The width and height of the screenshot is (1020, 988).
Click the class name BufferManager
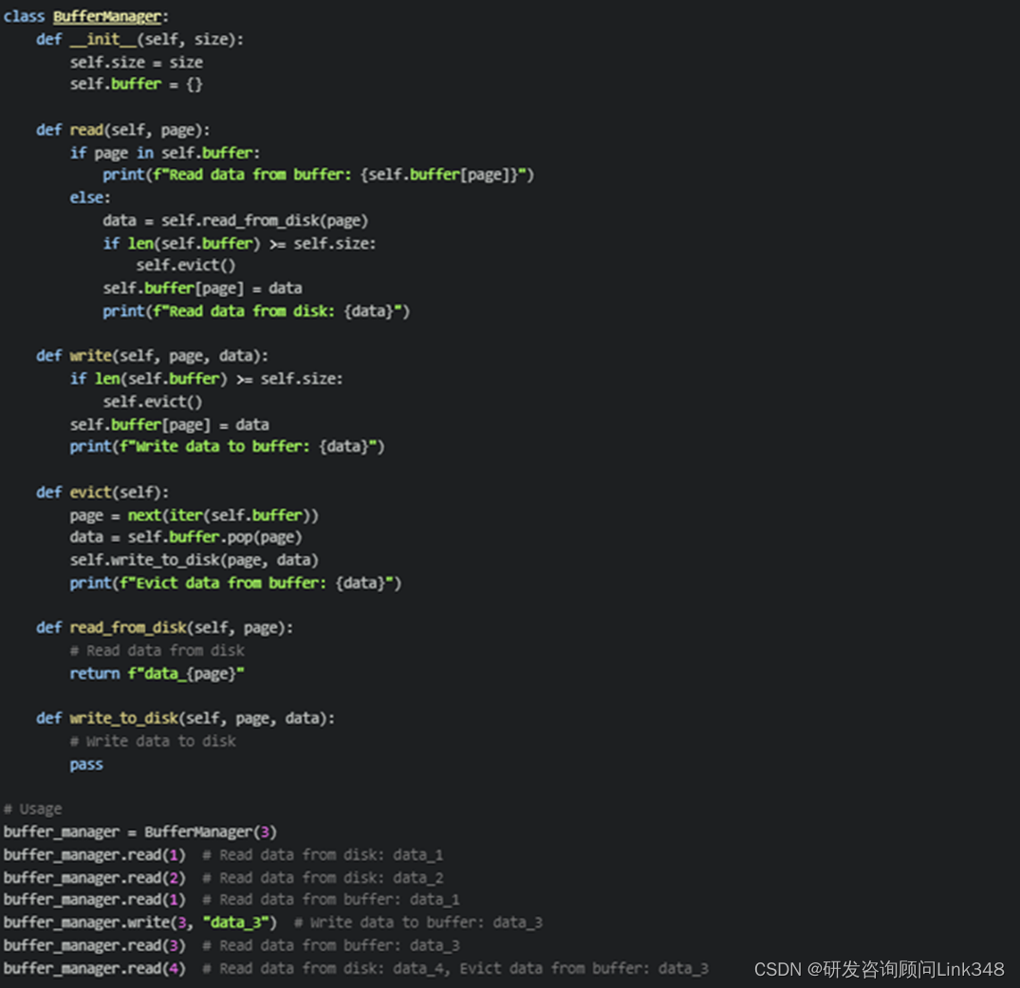106,16
